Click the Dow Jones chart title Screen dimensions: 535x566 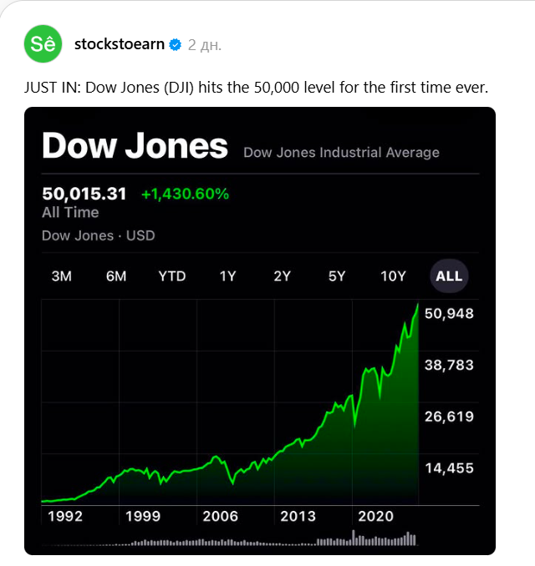tap(135, 146)
